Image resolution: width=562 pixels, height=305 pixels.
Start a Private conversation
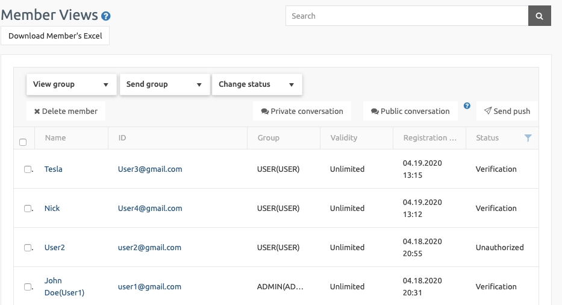(302, 112)
